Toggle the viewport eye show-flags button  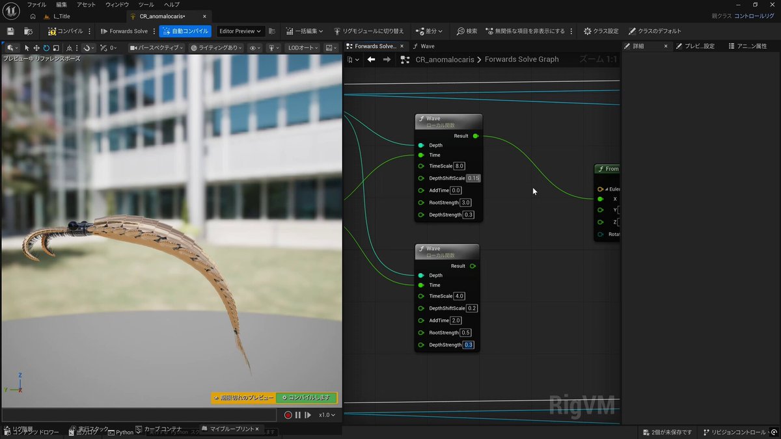coord(254,48)
